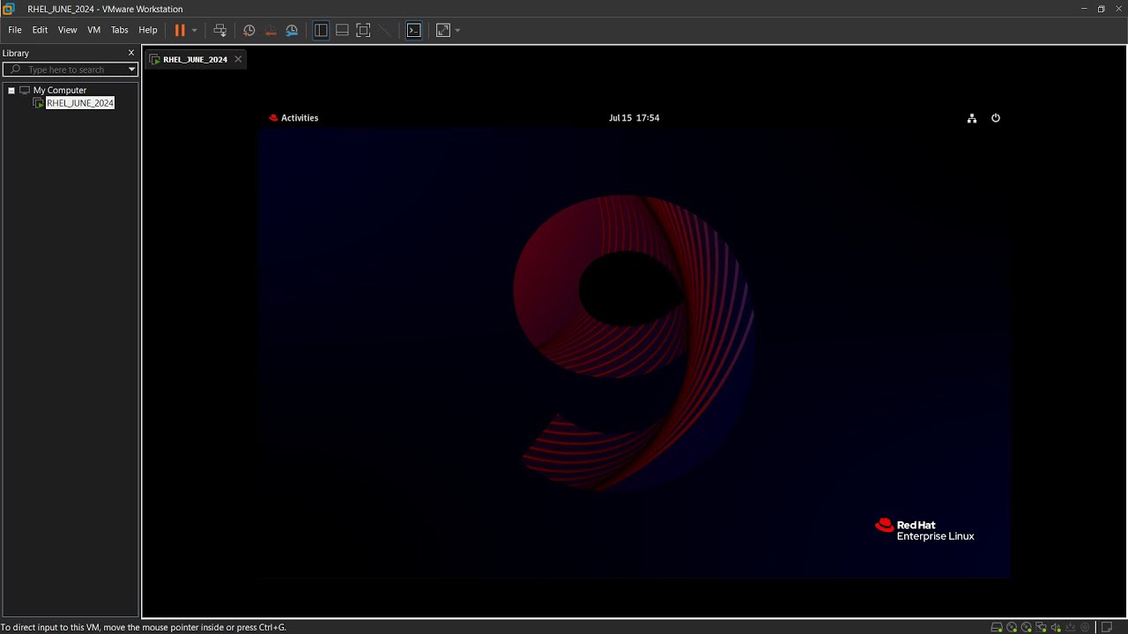The image size is (1128, 634).
Task: Open the Snapshot Manager
Action: click(292, 30)
